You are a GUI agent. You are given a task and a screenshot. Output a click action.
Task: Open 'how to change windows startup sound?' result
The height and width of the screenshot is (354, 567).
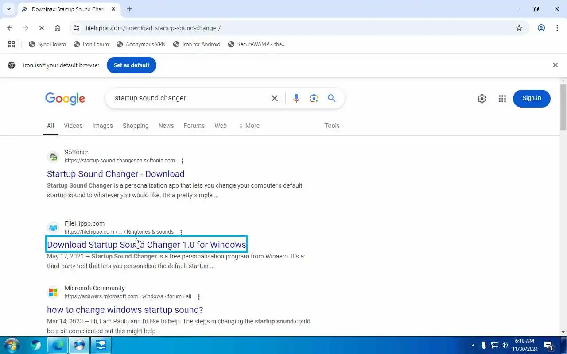click(125, 310)
